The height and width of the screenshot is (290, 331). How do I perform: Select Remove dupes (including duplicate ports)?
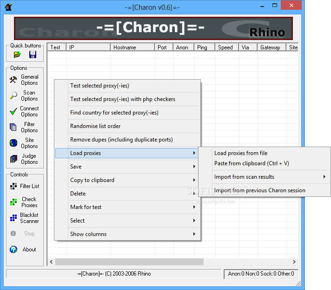(127, 140)
